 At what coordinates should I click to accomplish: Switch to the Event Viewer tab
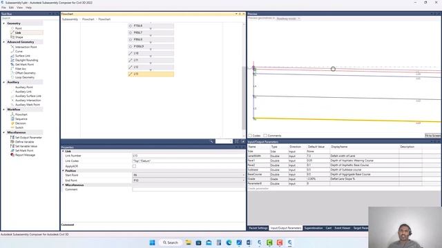(343, 228)
